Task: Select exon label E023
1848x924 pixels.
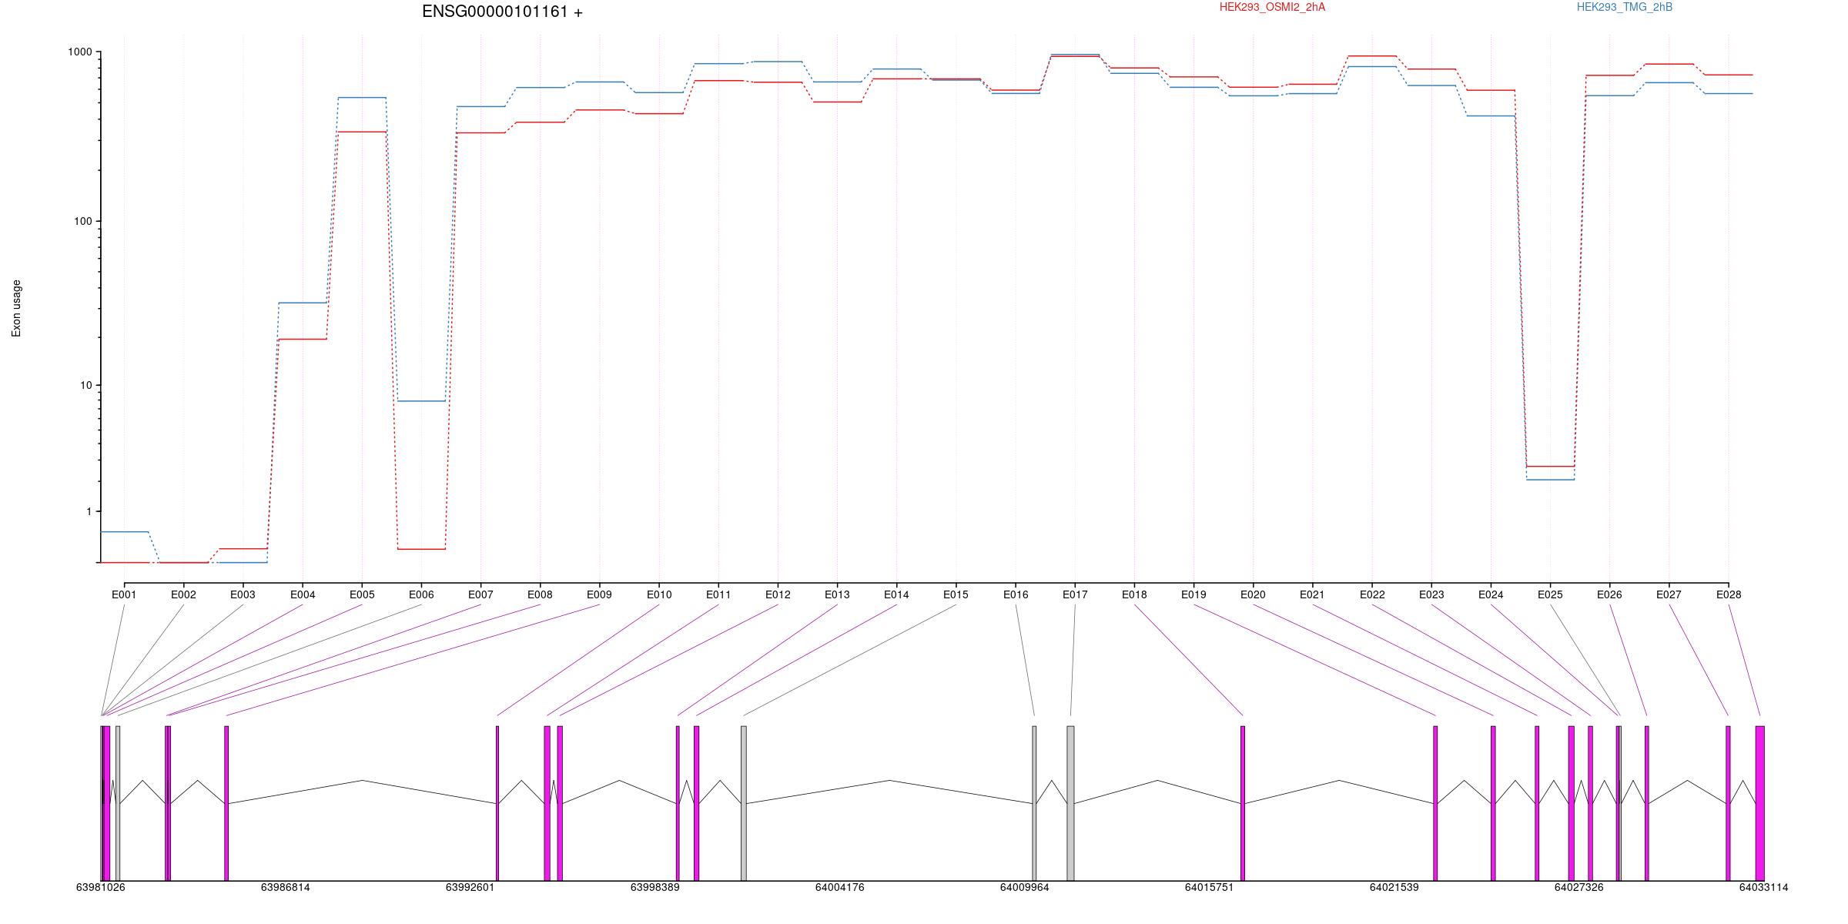Action: (x=1431, y=594)
